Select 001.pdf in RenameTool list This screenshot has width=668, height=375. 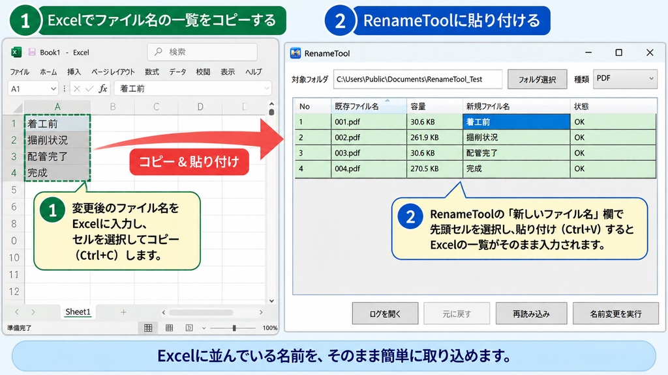tap(369, 122)
